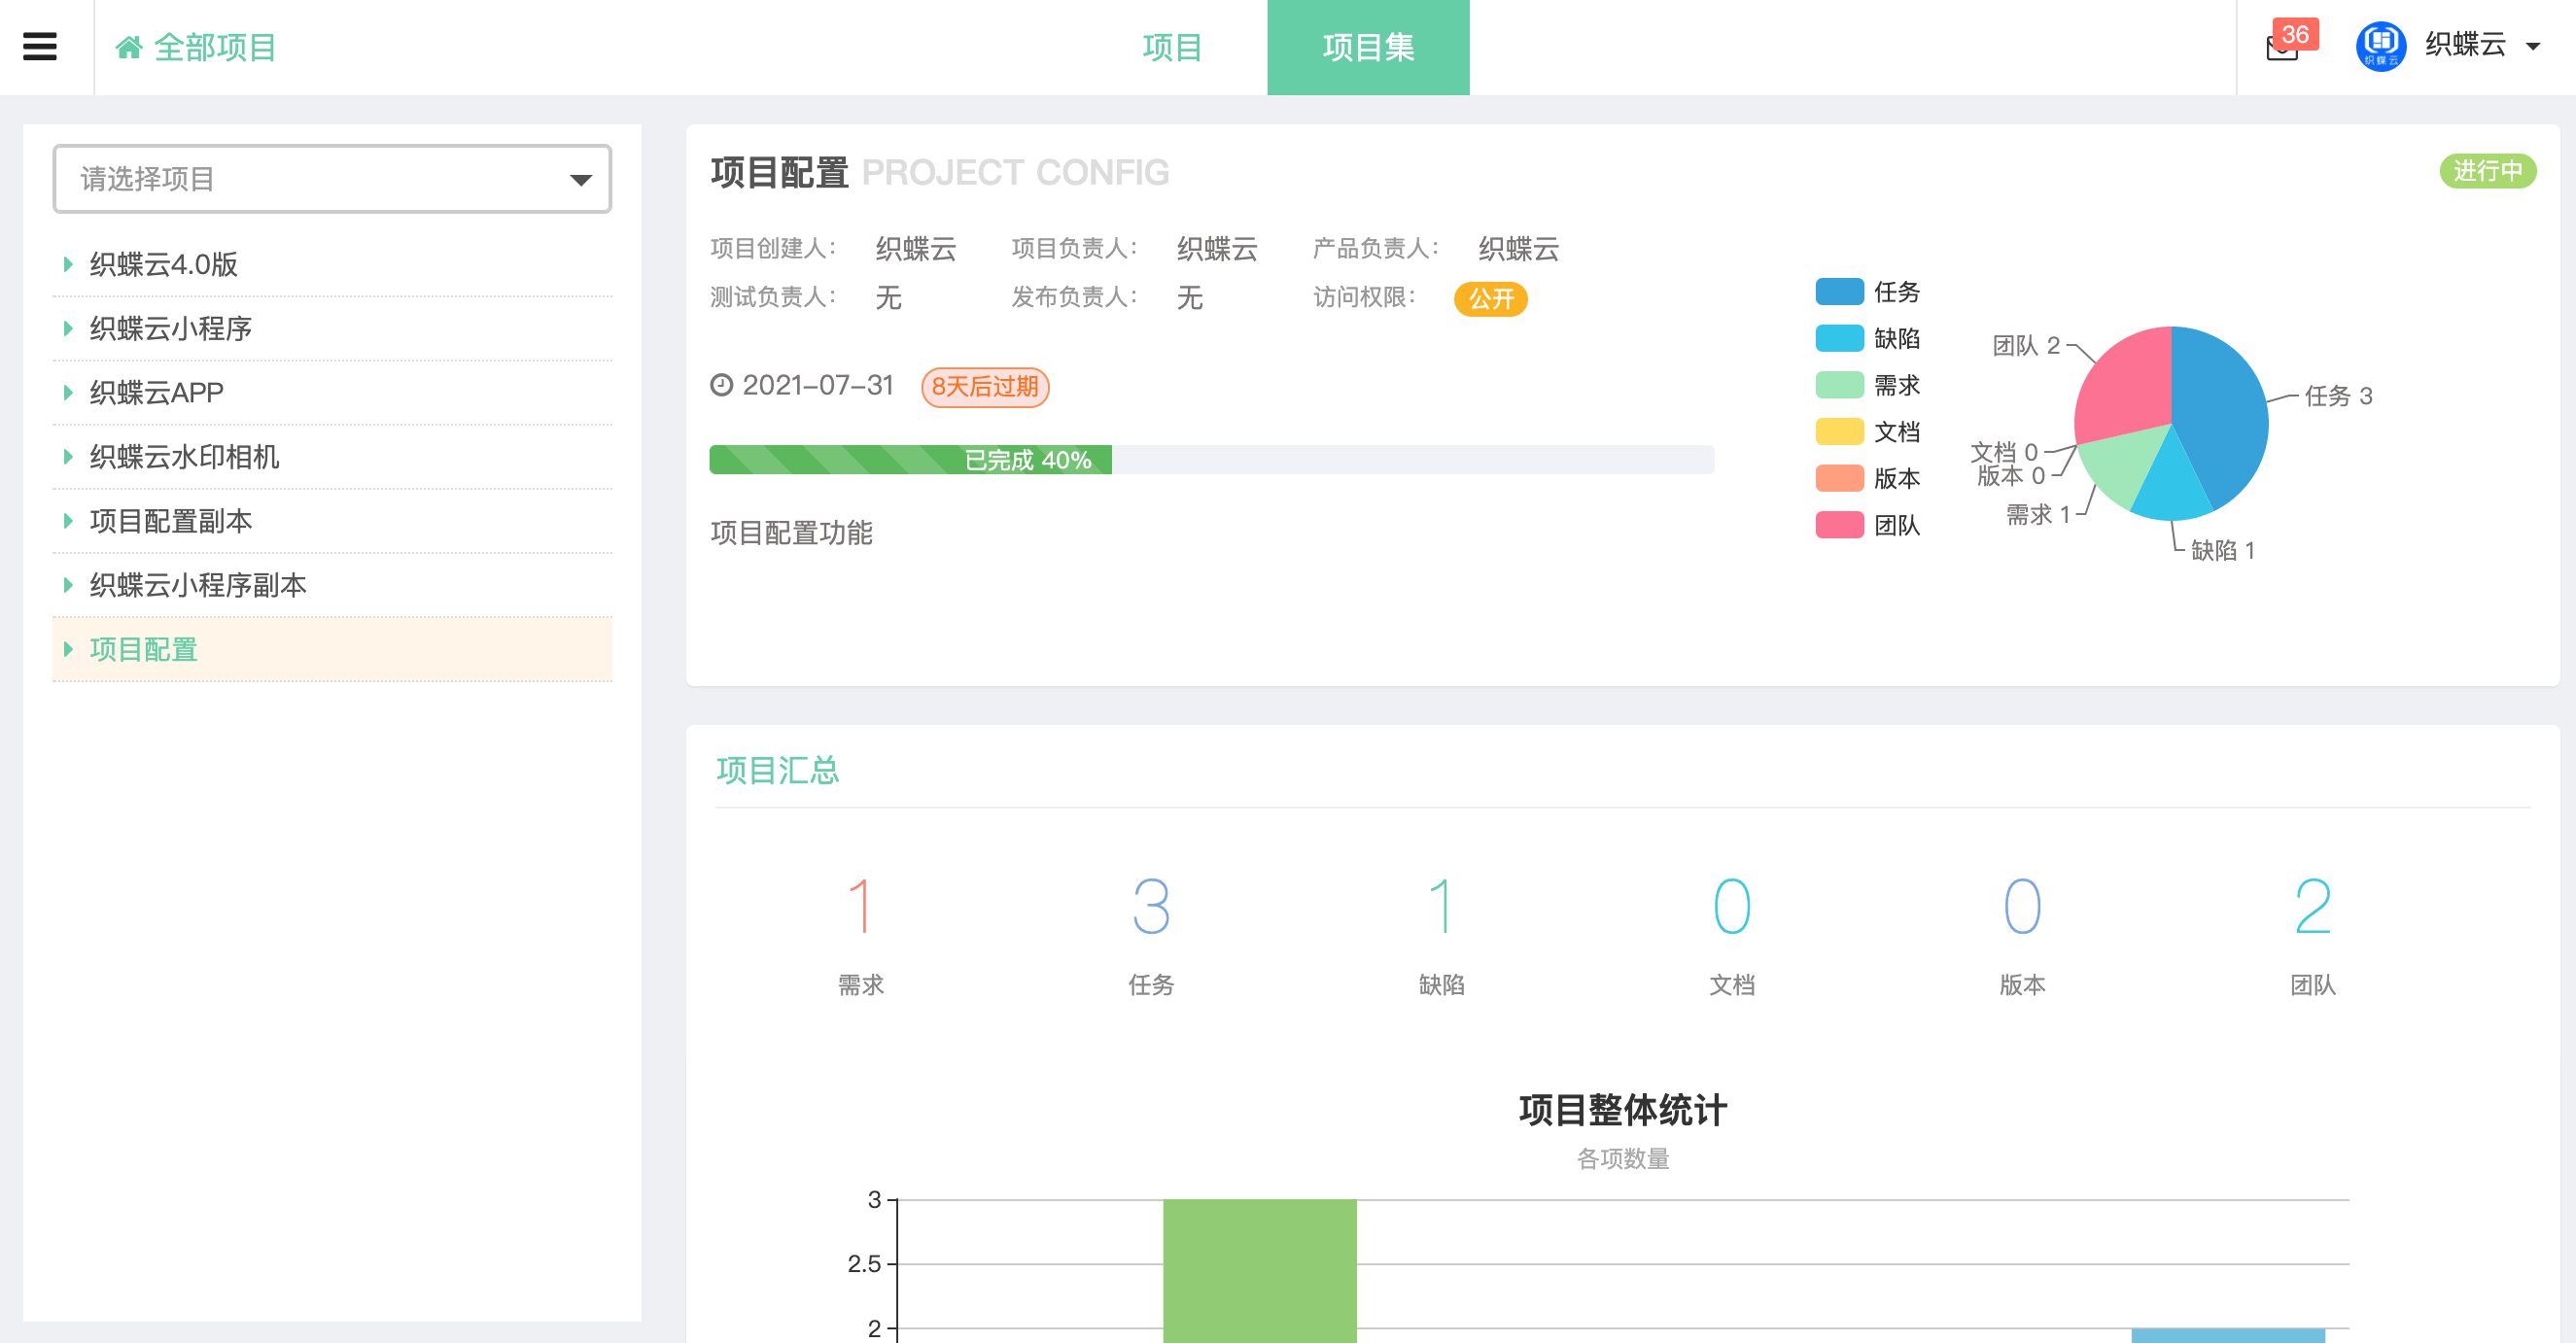Switch to the 项目 tab

pos(1171,47)
